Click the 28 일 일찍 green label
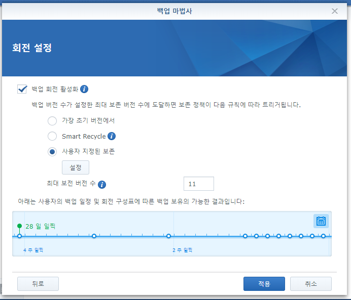The width and height of the screenshot is (351, 300). click(x=40, y=226)
